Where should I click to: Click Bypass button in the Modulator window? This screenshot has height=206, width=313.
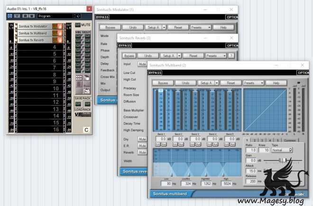(110, 27)
